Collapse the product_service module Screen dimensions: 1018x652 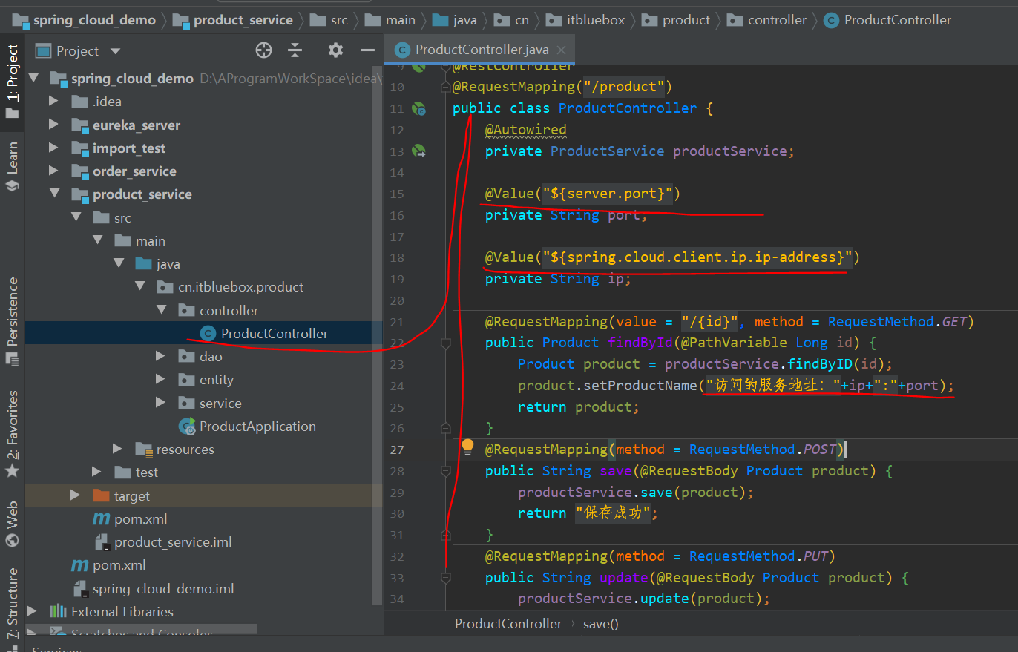click(x=53, y=194)
